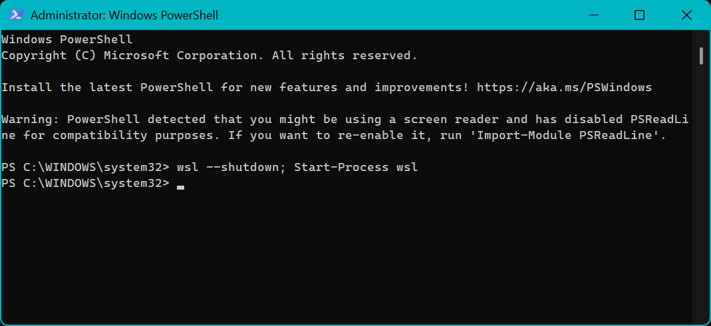Click the first "PS C:\WINDOWS\system32>" prompt
The height and width of the screenshot is (326, 711).
pos(86,168)
